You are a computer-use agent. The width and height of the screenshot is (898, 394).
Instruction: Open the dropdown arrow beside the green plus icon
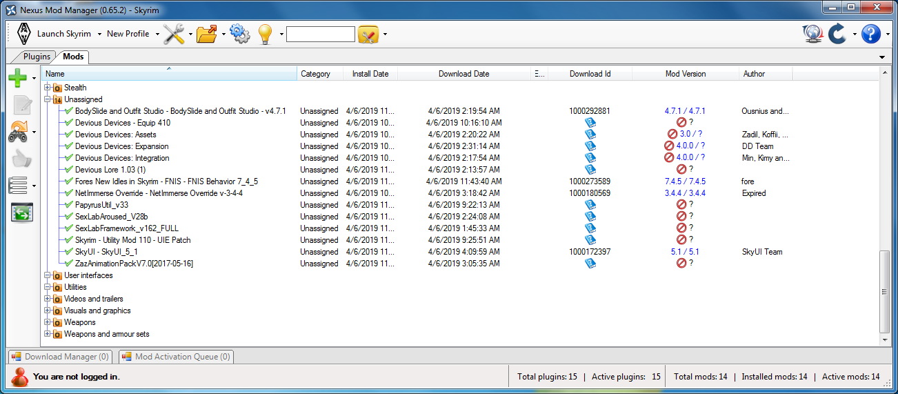pos(34,78)
